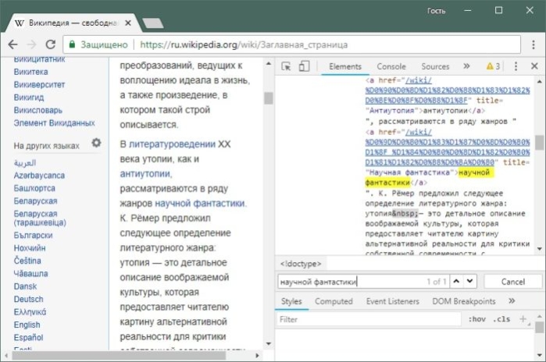Close the DevTools panel
The height and width of the screenshot is (362, 546).
(534, 66)
